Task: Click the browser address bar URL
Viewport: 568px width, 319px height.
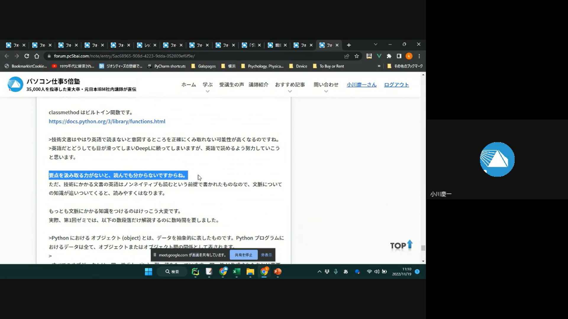Action: pyautogui.click(x=124, y=56)
